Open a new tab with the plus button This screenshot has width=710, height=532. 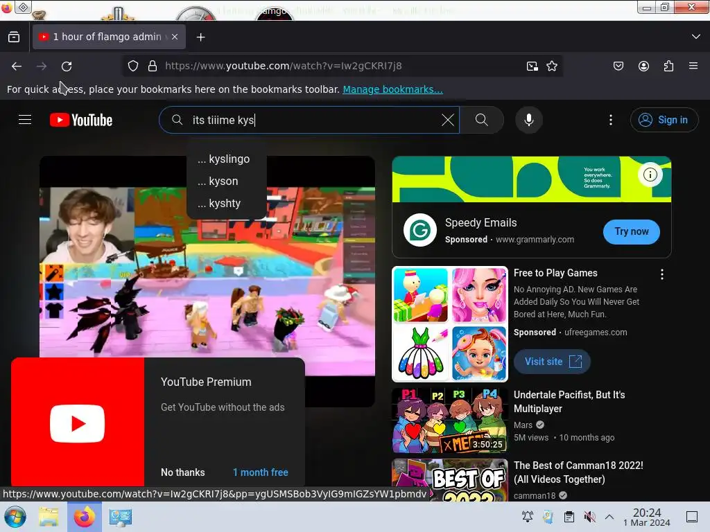(x=201, y=37)
